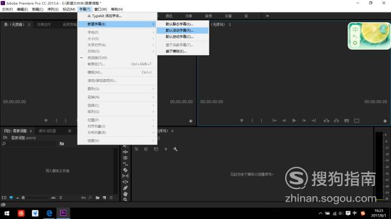The width and height of the screenshot is (391, 219).
Task: Click Mark In in Program monitor
Action: pyautogui.click(x=253, y=121)
